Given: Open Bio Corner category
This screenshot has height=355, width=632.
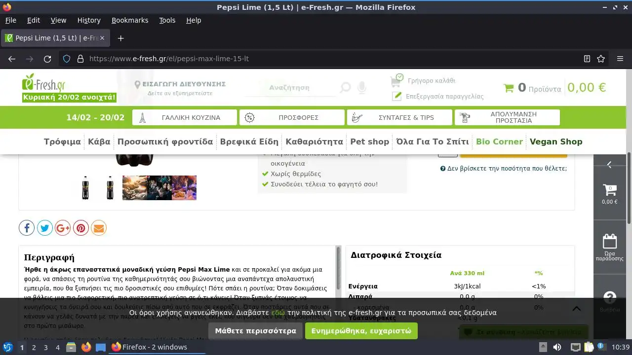Looking at the screenshot, I should click(499, 142).
